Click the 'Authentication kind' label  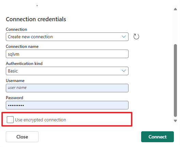click(24, 64)
